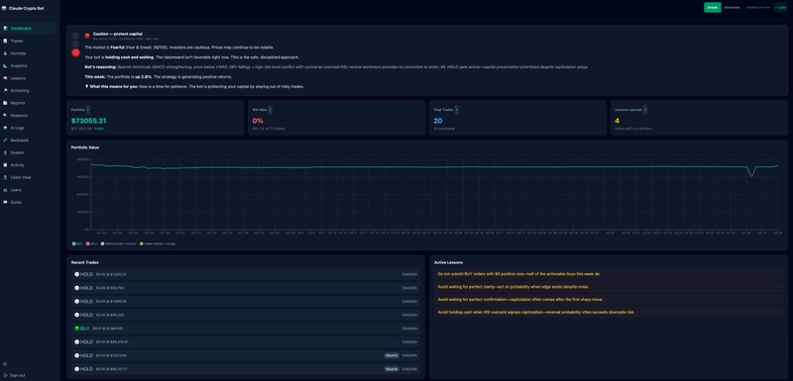Click the info icon next to Portfolio label
The width and height of the screenshot is (793, 381).
(88, 110)
